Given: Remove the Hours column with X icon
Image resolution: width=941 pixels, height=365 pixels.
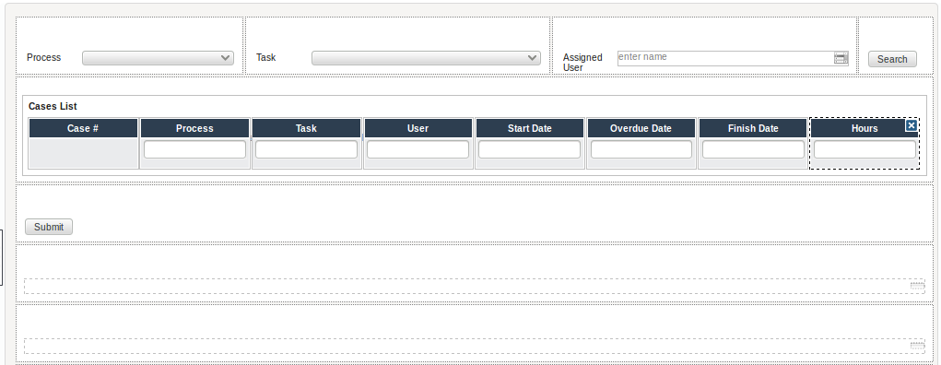Looking at the screenshot, I should (911, 125).
